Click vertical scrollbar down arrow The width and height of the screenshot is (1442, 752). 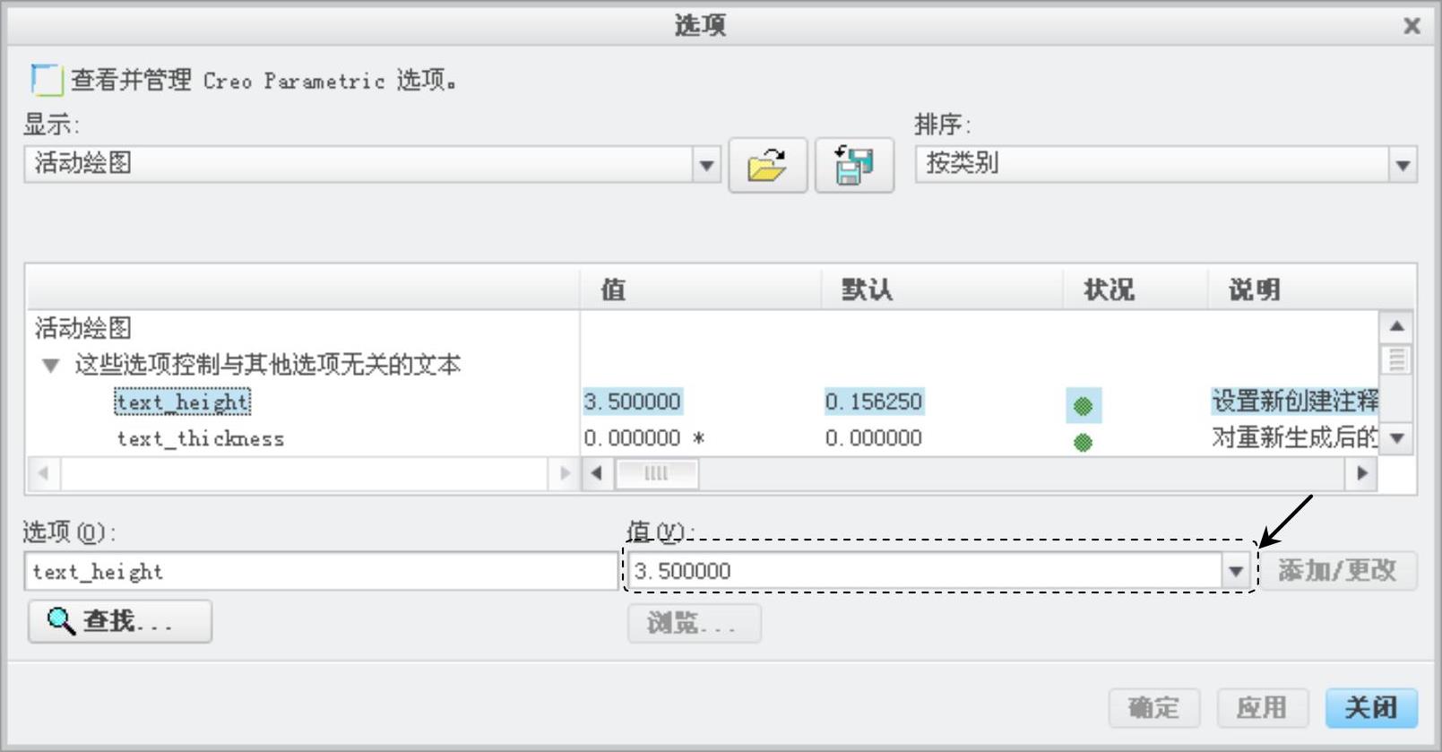1396,438
